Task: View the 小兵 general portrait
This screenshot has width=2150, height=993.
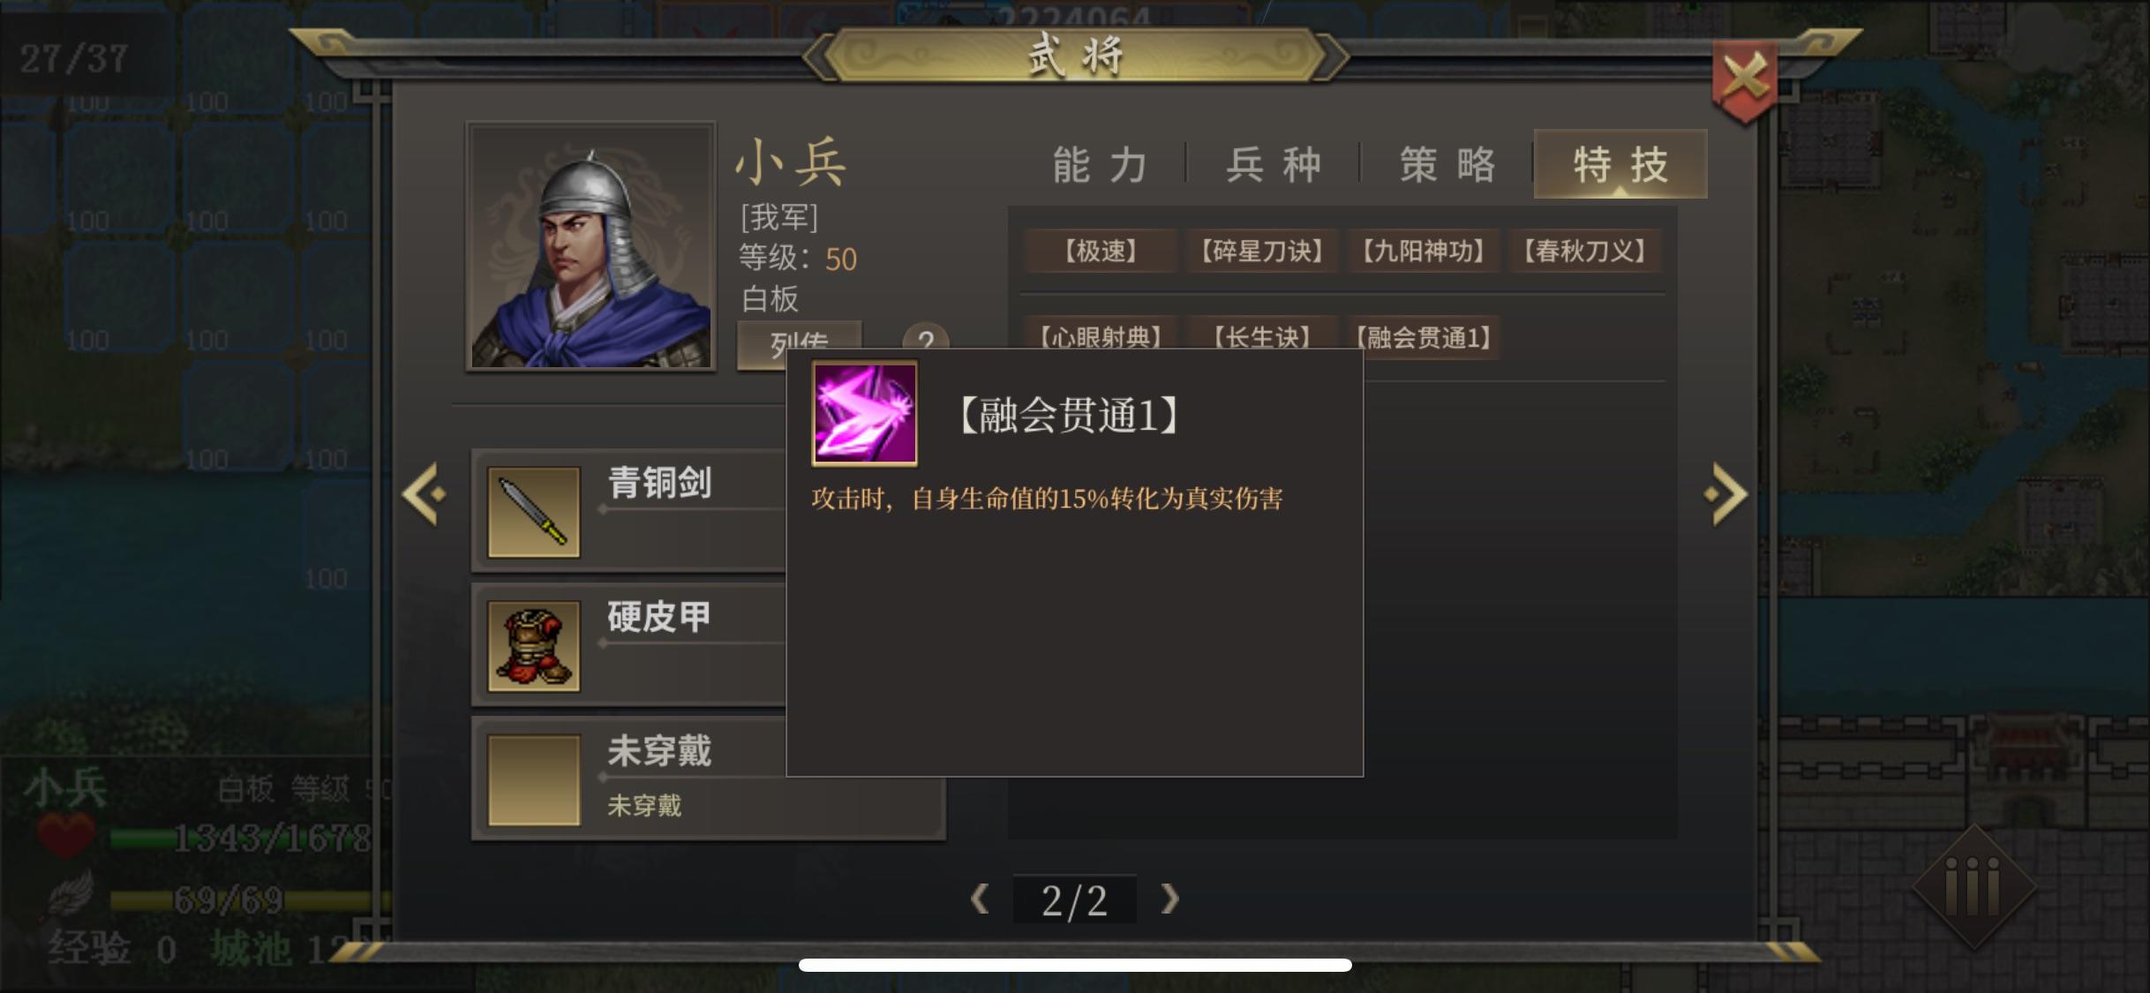Action: [x=591, y=246]
